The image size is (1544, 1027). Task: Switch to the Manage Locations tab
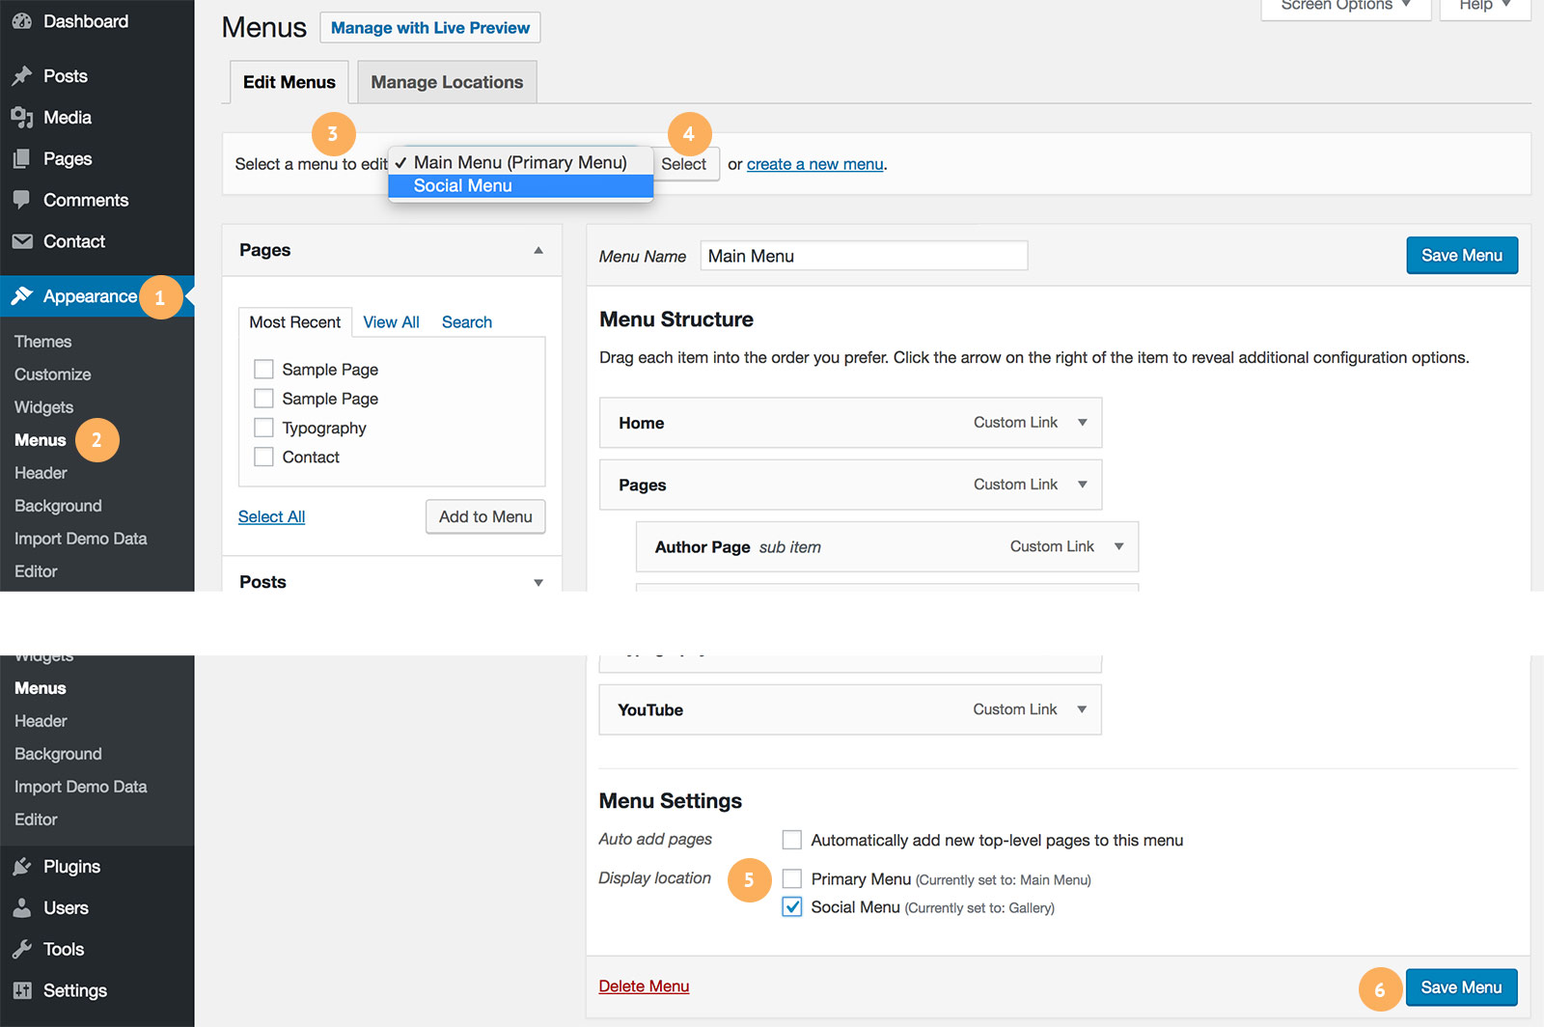click(447, 82)
